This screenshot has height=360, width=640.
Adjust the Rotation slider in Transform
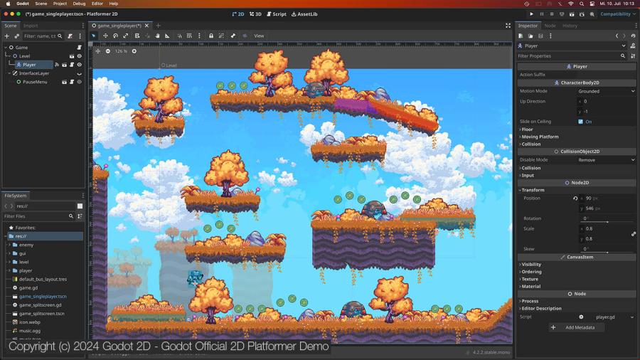point(607,222)
